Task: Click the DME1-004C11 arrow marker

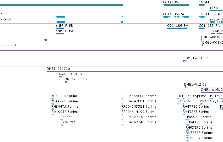Action: coord(185,61)
